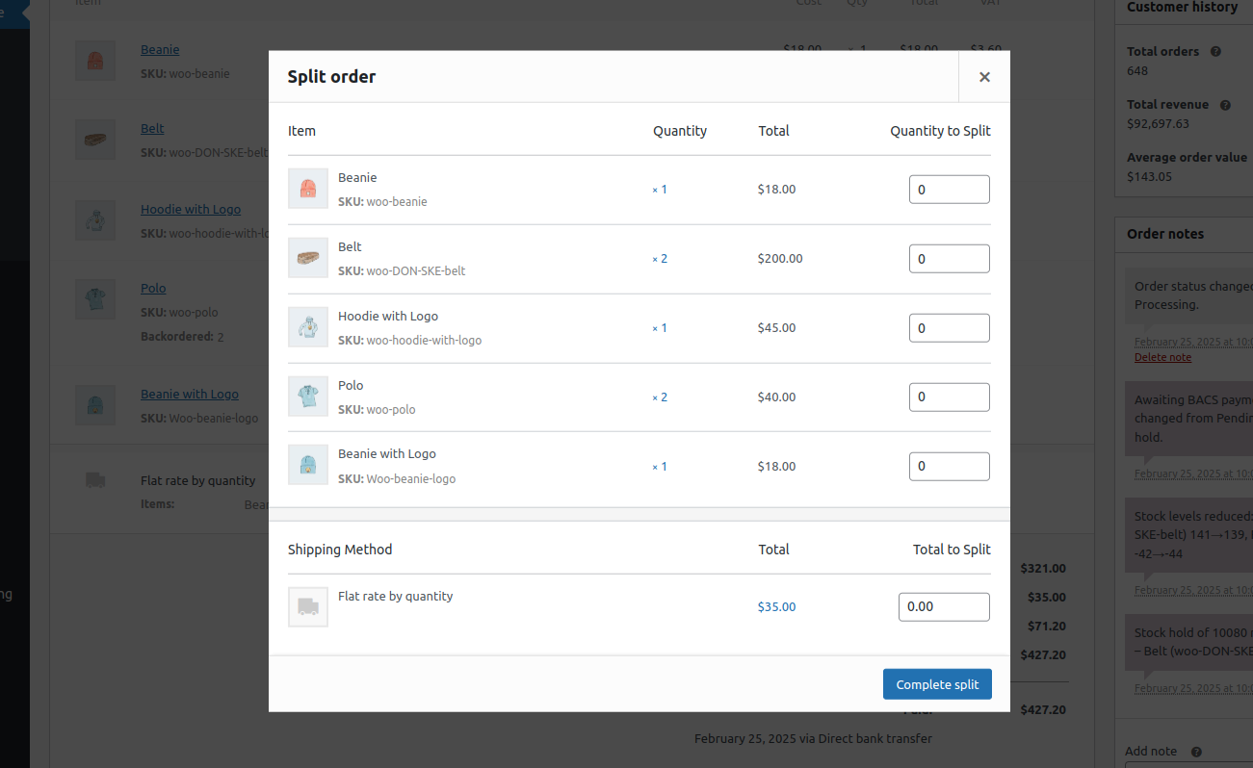Open the Polo product link in the left item list
Screen dimensions: 1253x768
point(153,288)
